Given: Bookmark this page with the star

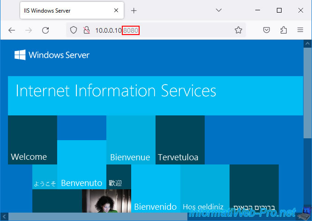Looking at the screenshot, I should [x=238, y=30].
